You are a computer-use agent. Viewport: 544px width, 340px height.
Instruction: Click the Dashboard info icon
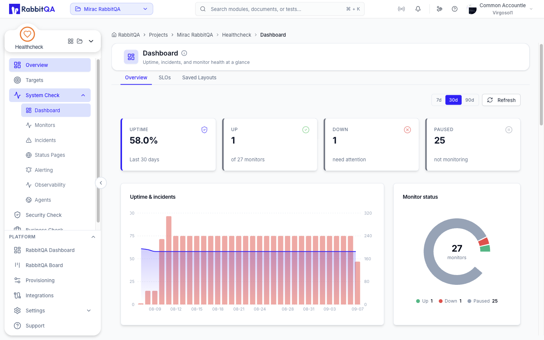coord(184,53)
